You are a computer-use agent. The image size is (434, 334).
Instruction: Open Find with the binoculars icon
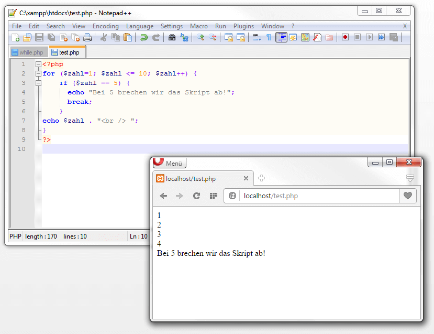click(172, 37)
